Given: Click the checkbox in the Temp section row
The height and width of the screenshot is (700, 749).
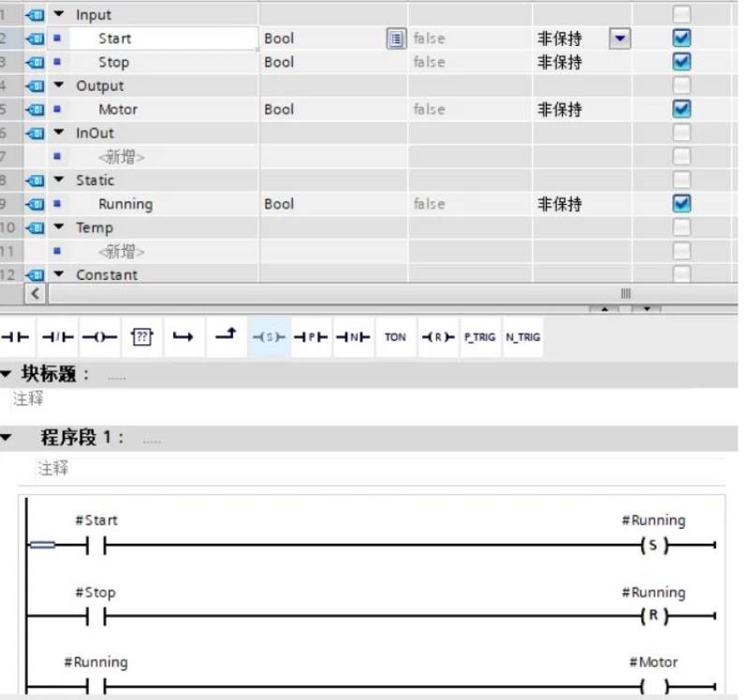Looking at the screenshot, I should (682, 226).
